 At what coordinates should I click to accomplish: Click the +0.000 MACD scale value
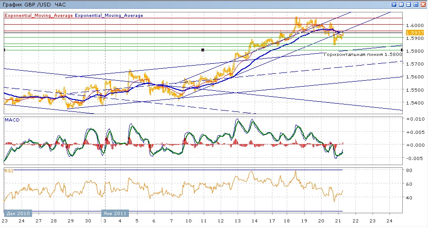[415, 145]
